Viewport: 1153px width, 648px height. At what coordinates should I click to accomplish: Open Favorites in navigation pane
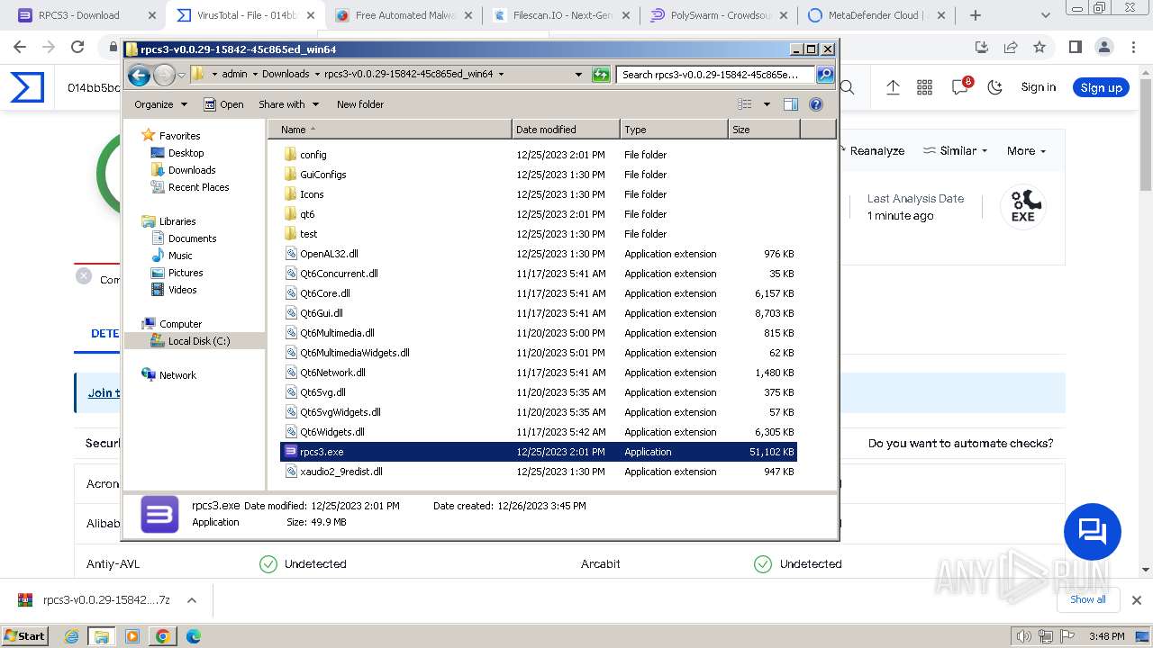(179, 136)
